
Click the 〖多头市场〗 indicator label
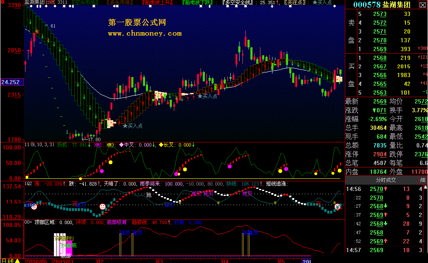(x=120, y=3)
